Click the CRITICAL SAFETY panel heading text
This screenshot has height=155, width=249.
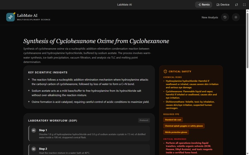(180, 71)
